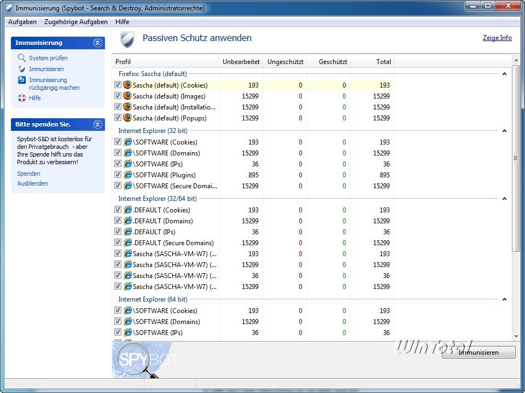Toggle 64 bit \SOFTWARE (Domains) checkbox
This screenshot has height=393, width=525.
118,321
